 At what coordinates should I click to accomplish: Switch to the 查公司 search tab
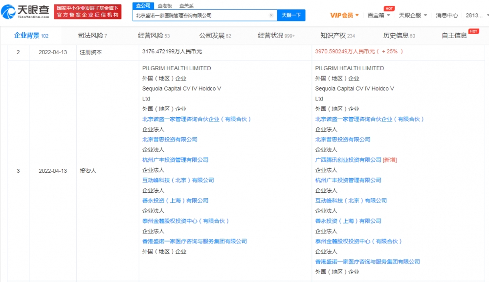143,5
